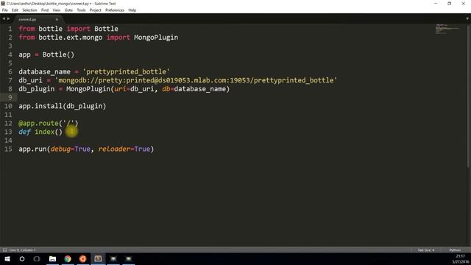Click the mongodb URI string on line 7
This screenshot has height=265, width=471.
click(196, 80)
